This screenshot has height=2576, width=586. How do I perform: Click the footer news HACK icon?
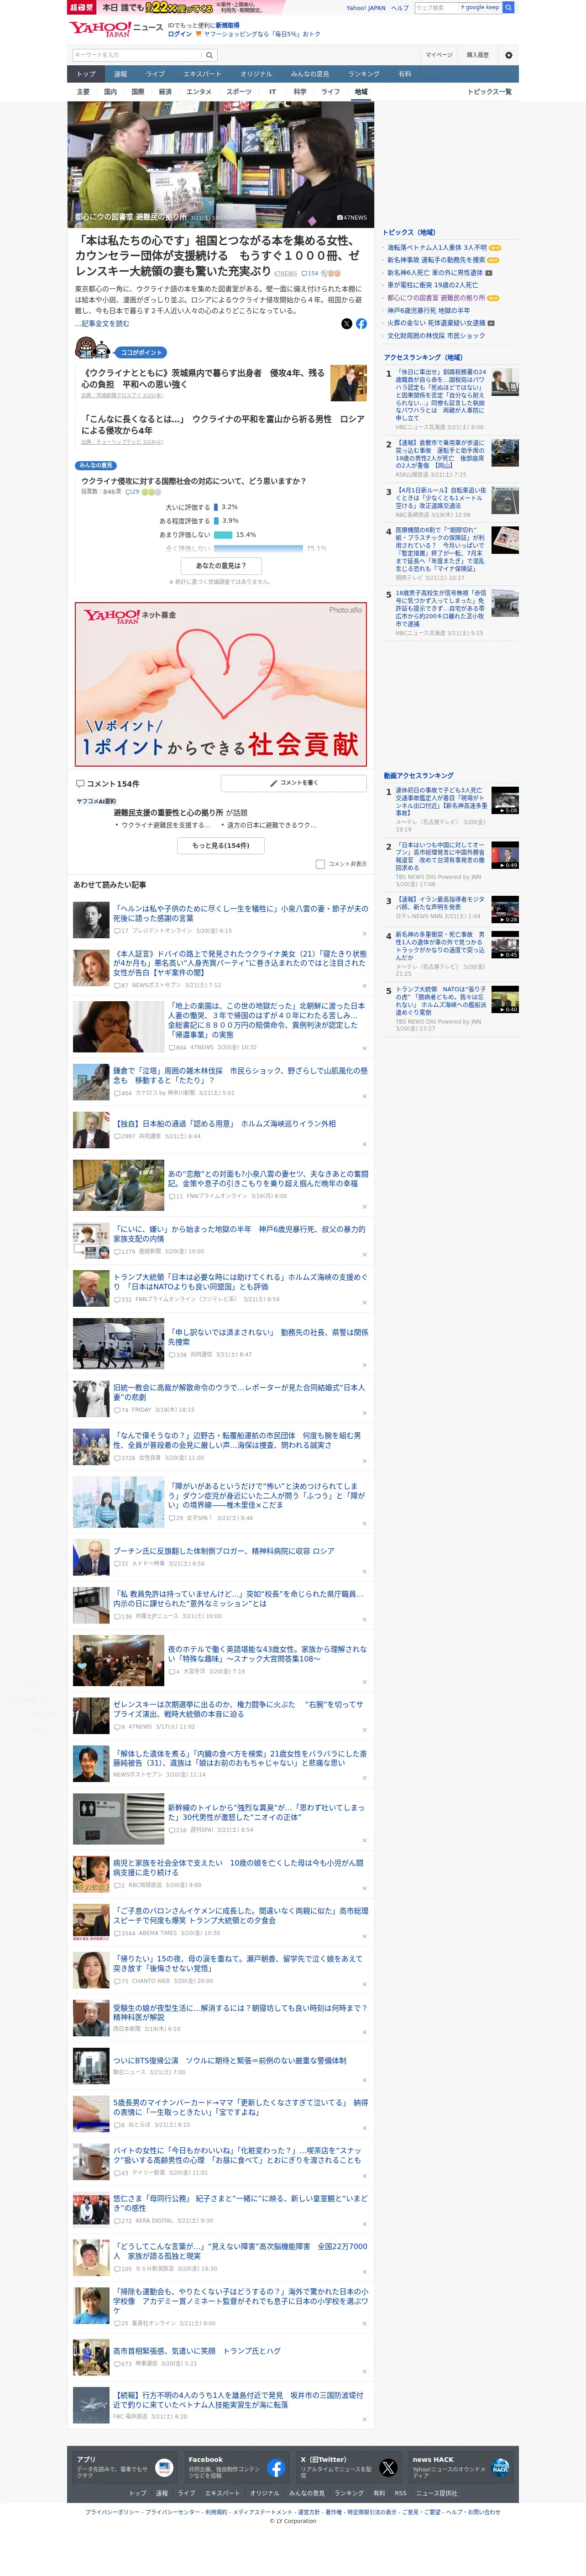500,2467
